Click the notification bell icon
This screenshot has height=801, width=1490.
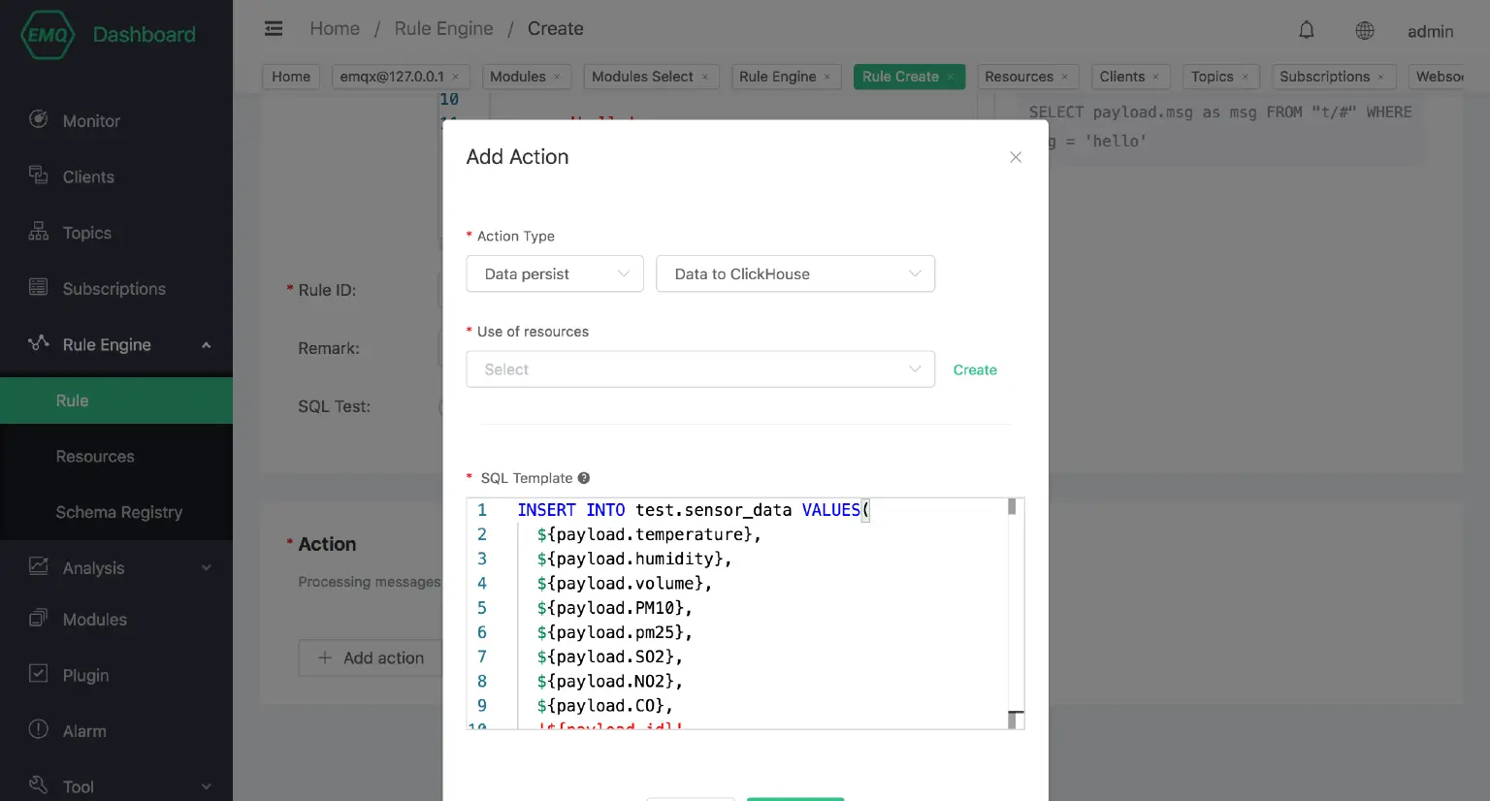click(1307, 30)
